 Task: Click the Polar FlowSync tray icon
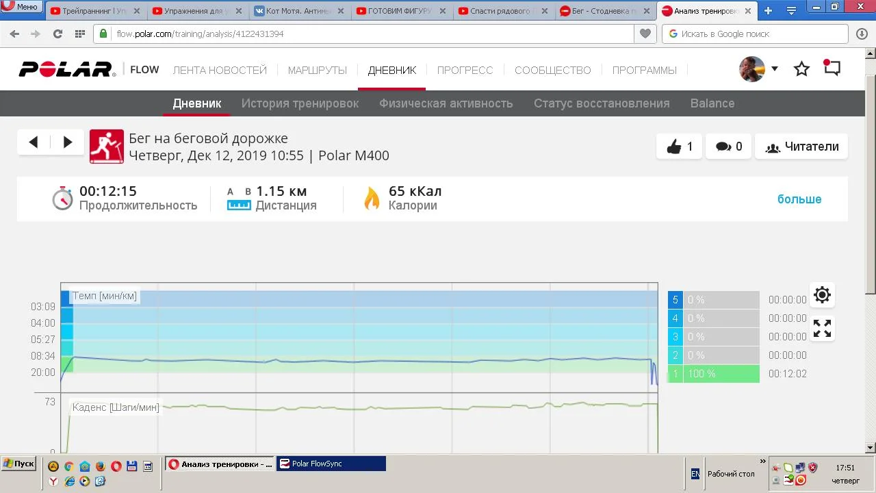(788, 480)
